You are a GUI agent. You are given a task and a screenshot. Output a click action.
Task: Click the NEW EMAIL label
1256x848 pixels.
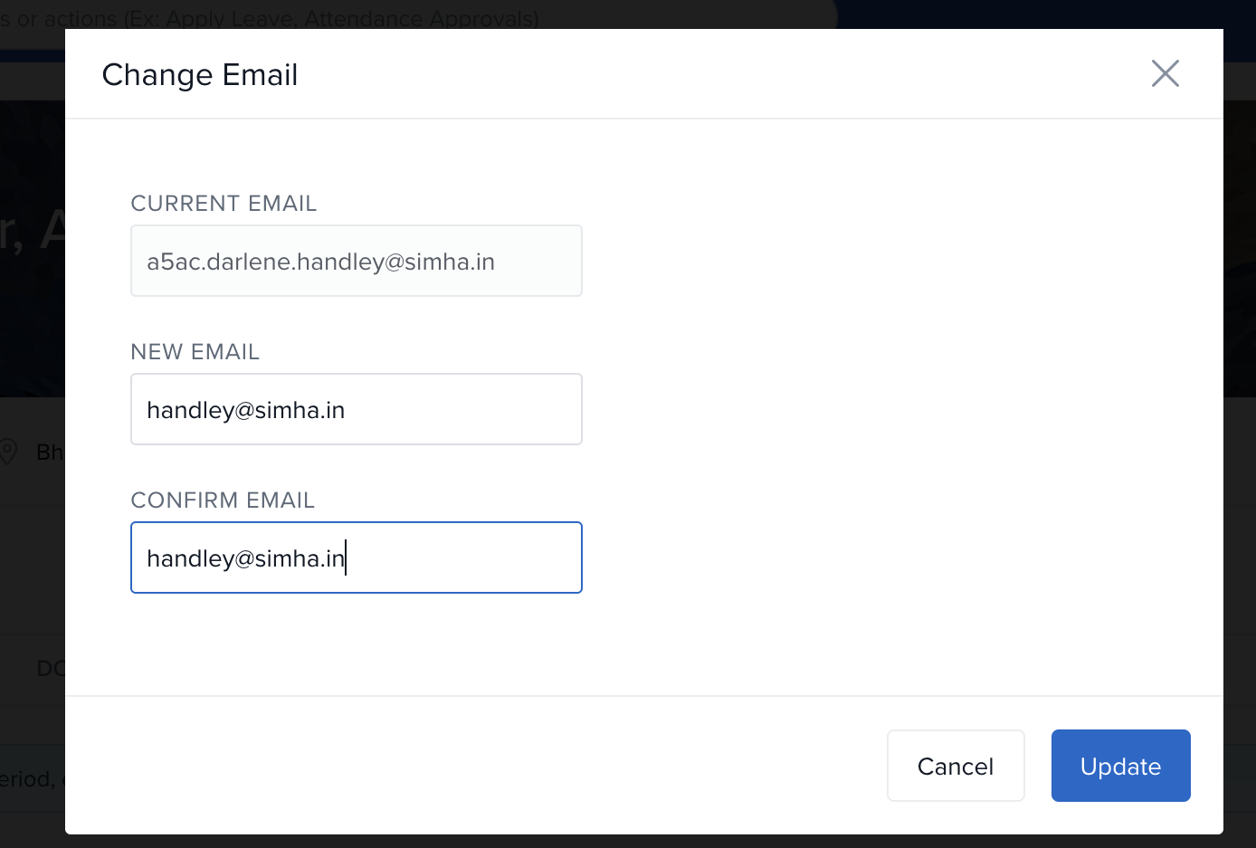pos(195,352)
